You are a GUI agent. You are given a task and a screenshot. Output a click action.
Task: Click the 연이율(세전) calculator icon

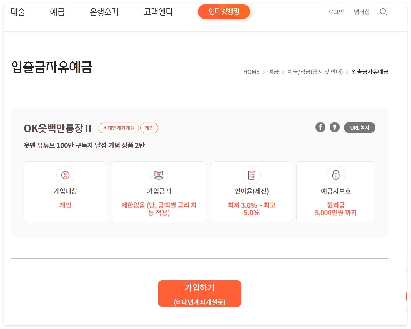pos(252,175)
